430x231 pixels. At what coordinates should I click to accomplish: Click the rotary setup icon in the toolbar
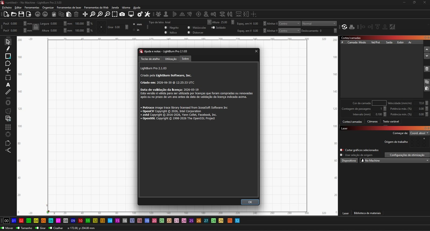pos(344,27)
